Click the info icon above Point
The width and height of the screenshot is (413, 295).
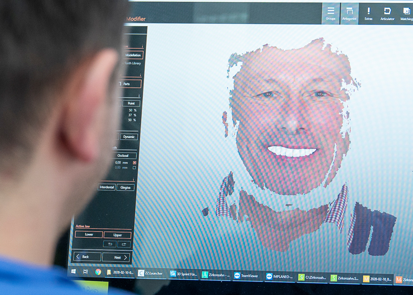139,95
